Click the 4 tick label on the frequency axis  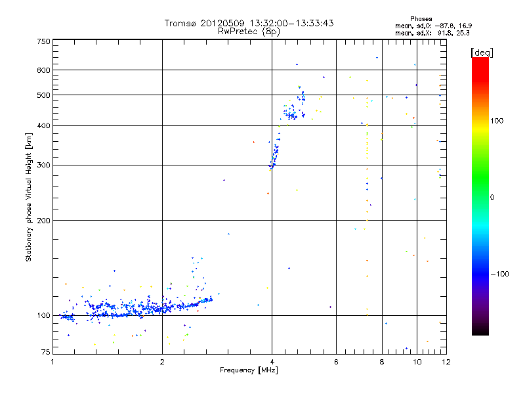[x=272, y=362]
